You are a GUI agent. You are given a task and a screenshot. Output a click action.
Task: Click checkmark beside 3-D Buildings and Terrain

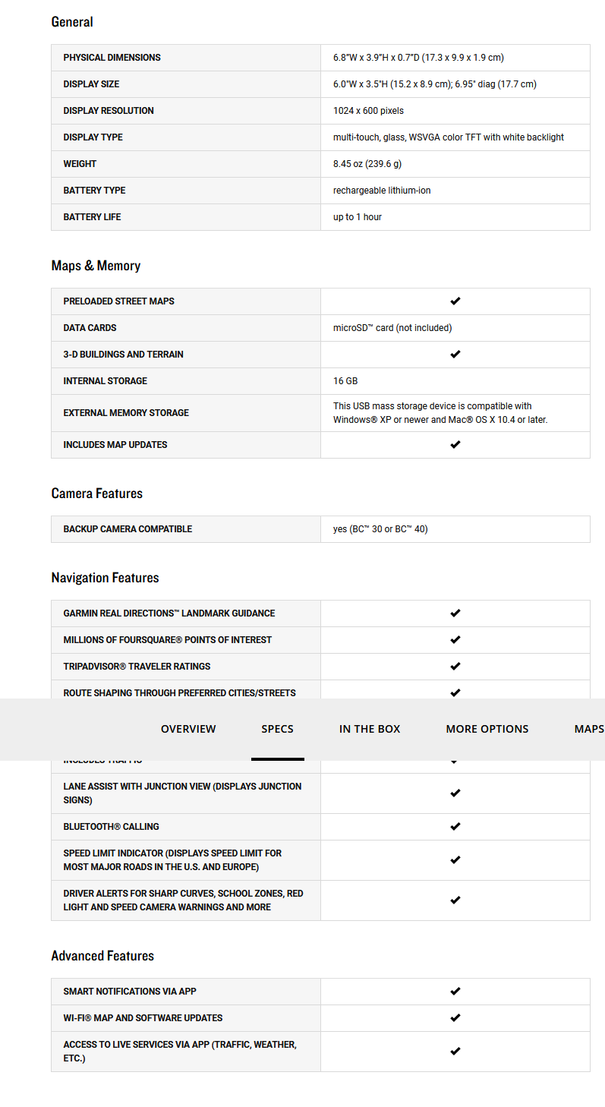[x=455, y=355]
